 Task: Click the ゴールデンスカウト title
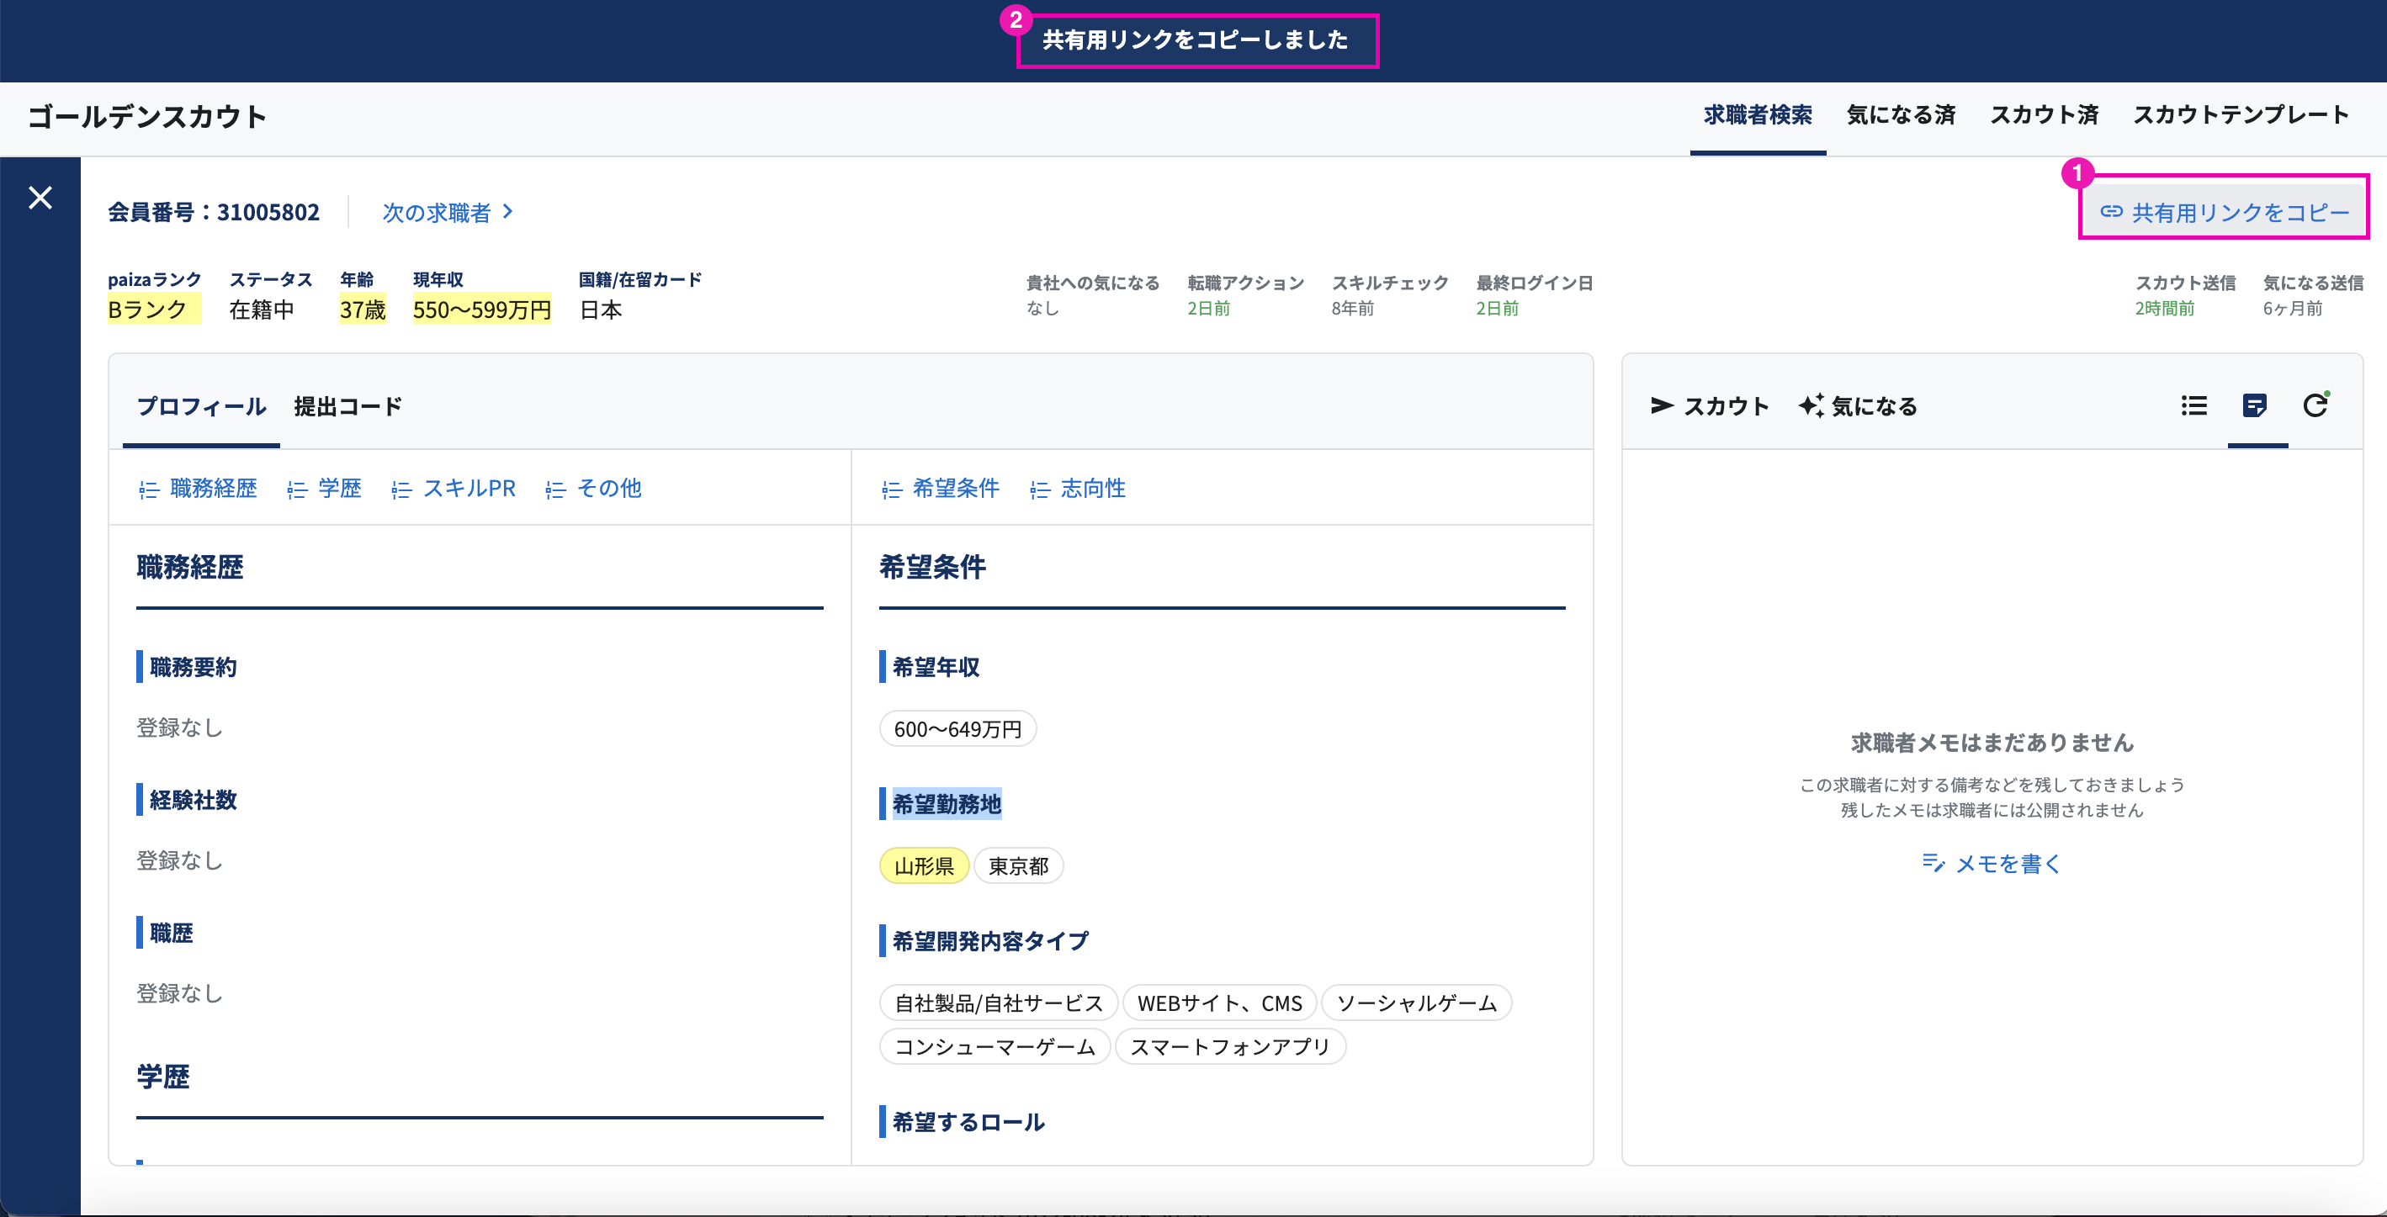point(146,117)
